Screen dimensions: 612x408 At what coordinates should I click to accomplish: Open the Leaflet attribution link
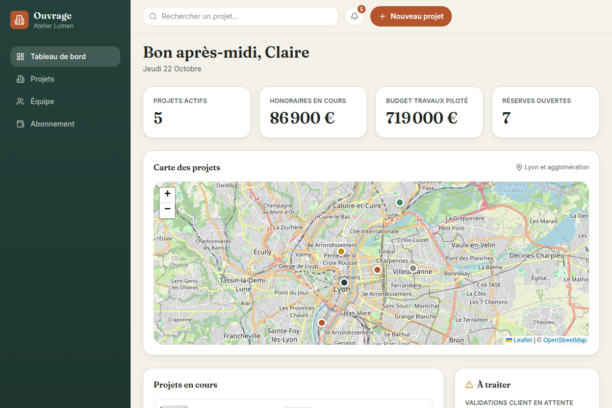[519, 340]
